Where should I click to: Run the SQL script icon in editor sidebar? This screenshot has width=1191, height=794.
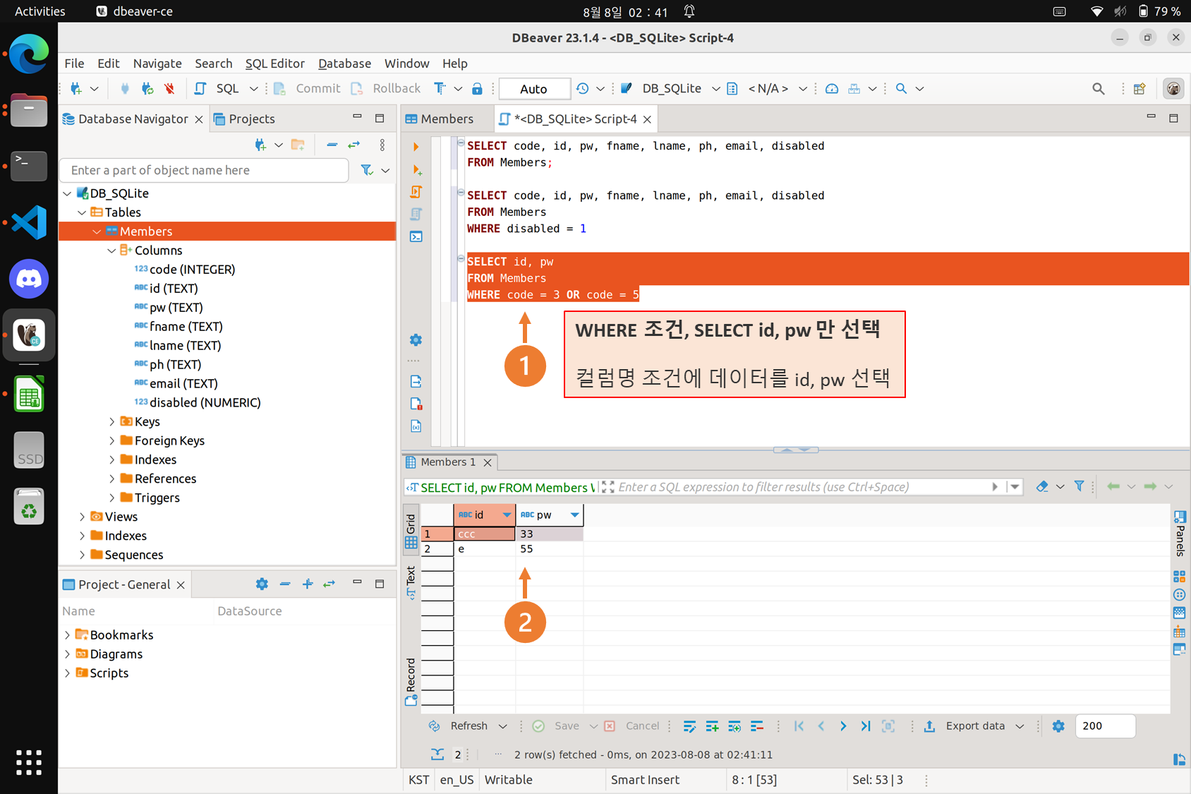(x=416, y=192)
